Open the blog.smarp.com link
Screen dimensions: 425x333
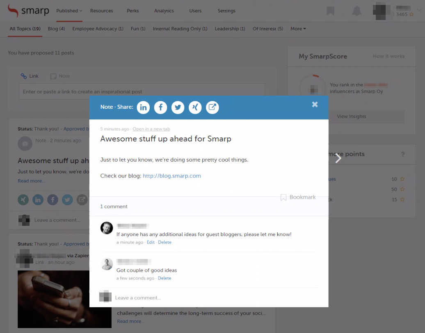(x=172, y=175)
